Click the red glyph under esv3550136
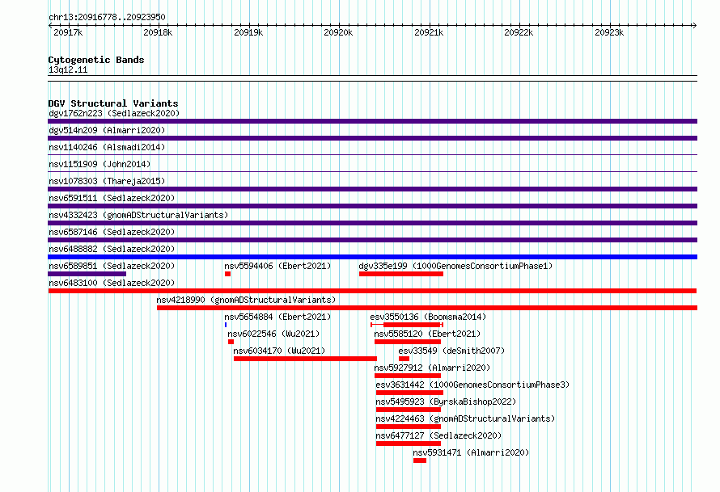This screenshot has width=720, height=492. point(407,325)
